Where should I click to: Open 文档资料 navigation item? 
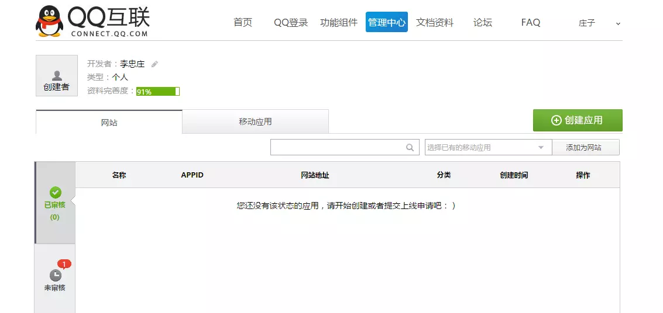click(435, 22)
